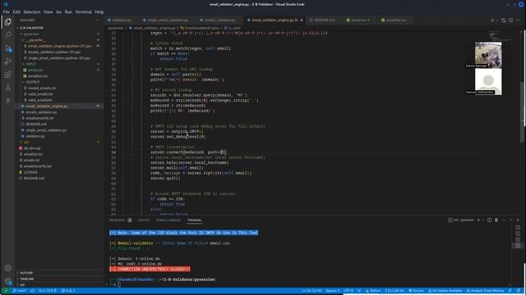526x295 pixels.
Task: Add new terminal with plus icon
Action: tap(478, 220)
